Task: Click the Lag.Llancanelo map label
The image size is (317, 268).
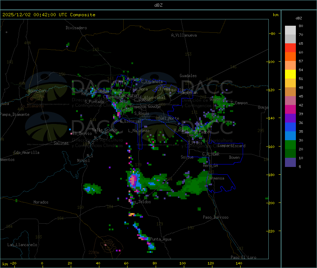Action: [22, 245]
